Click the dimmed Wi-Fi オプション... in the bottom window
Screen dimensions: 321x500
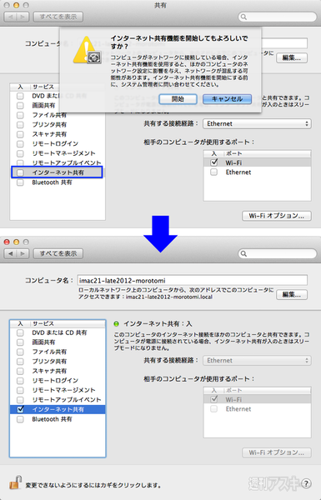click(276, 452)
